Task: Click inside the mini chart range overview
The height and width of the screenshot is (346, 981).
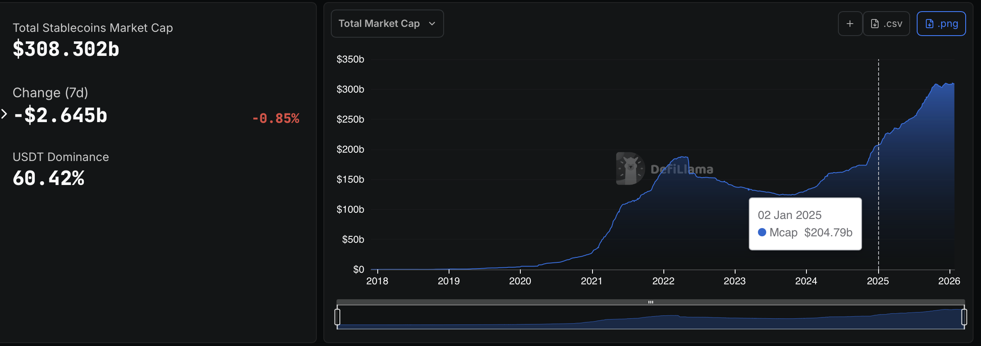Action: (651, 318)
